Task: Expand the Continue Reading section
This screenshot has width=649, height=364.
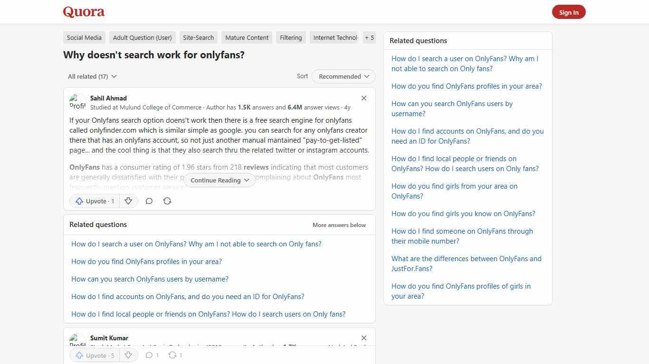Action: pyautogui.click(x=219, y=180)
